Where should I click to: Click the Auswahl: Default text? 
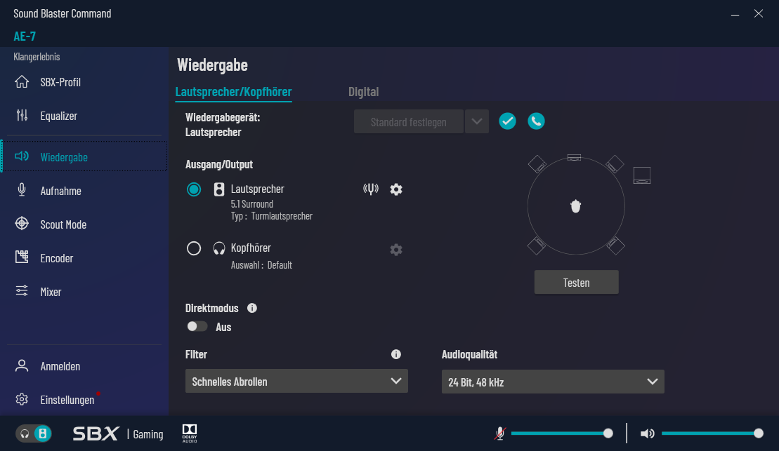(x=261, y=265)
